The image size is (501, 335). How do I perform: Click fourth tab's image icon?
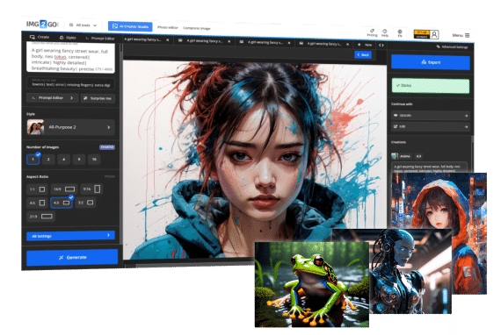tap(301, 43)
